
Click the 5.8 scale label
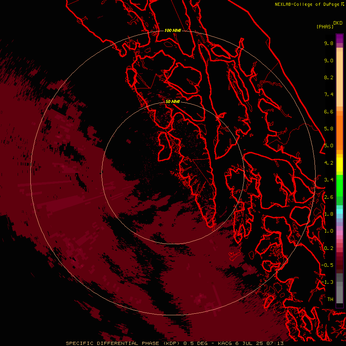coord(329,129)
